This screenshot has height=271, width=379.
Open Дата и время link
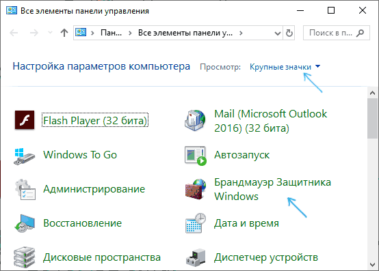[x=246, y=223]
